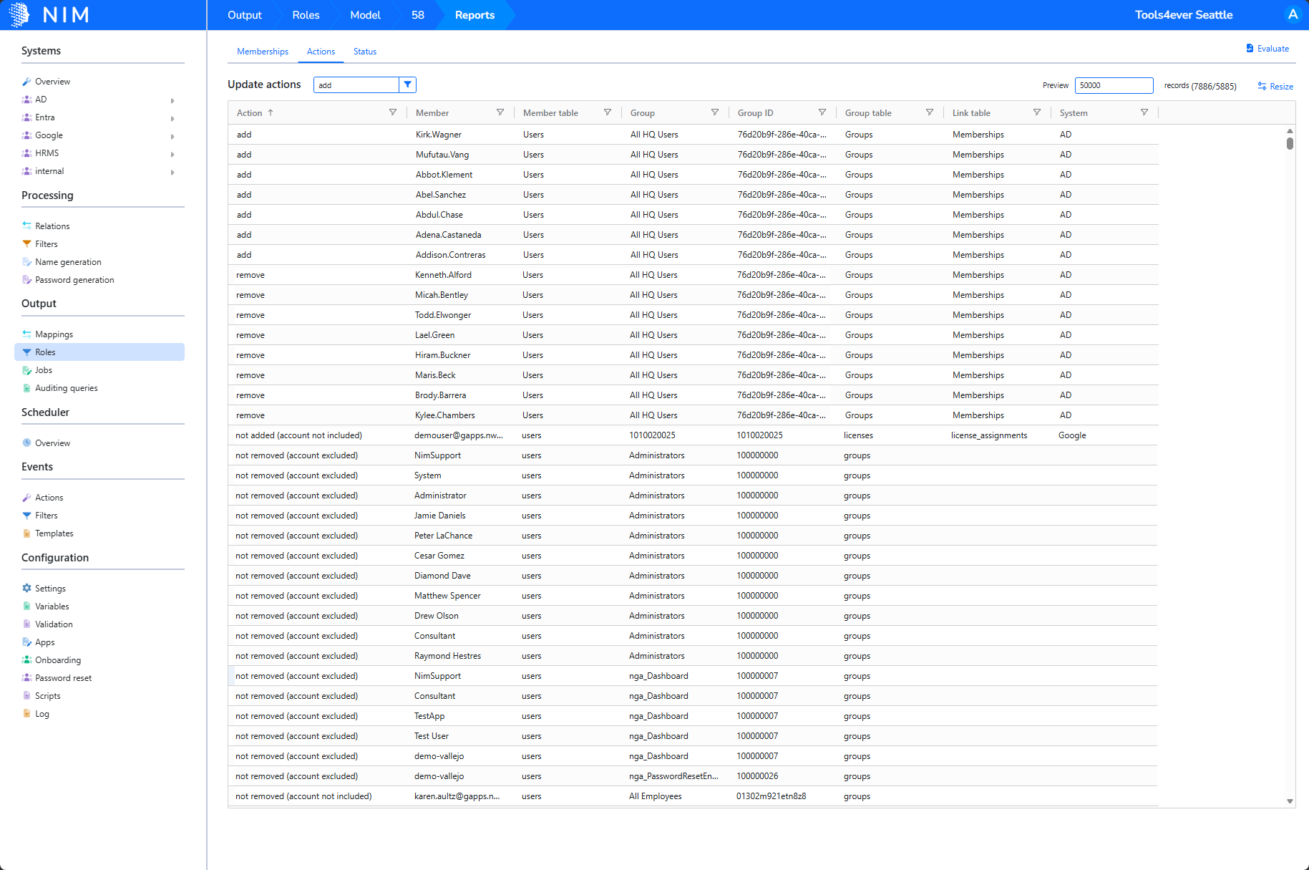The height and width of the screenshot is (870, 1309).
Task: Click the Validation icon
Action: (x=26, y=624)
